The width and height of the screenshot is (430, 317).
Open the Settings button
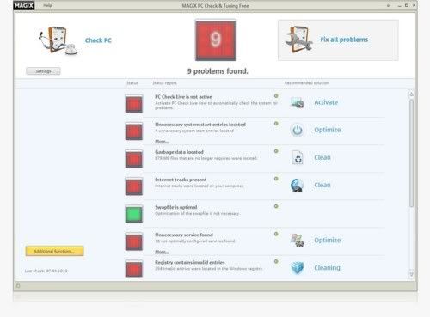tap(43, 71)
